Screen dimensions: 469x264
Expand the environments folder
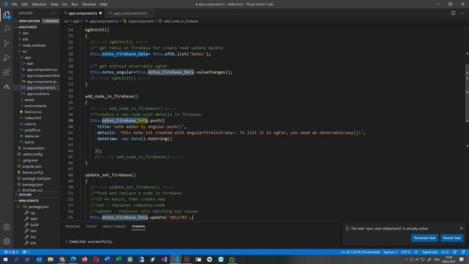tap(35, 106)
